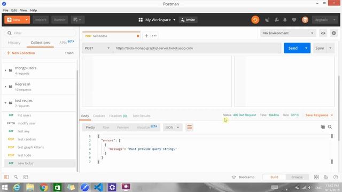Toggle the sidebar visibility icon
Viewport: 342px width, 192px height.
tap(6, 177)
